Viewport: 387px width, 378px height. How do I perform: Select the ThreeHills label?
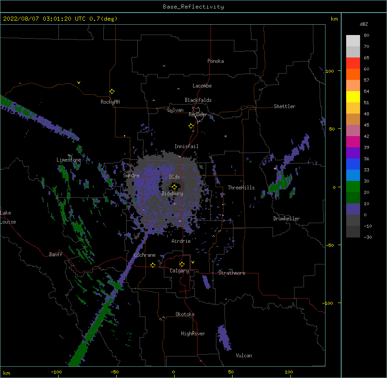(x=241, y=188)
